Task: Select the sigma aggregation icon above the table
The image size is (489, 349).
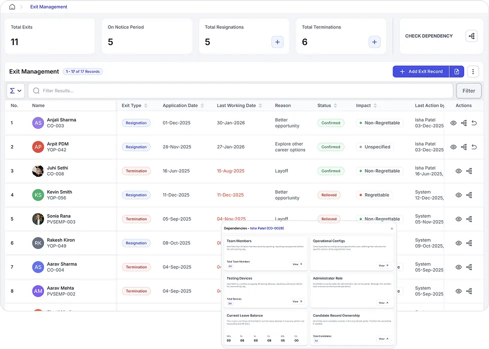Action: (x=13, y=90)
